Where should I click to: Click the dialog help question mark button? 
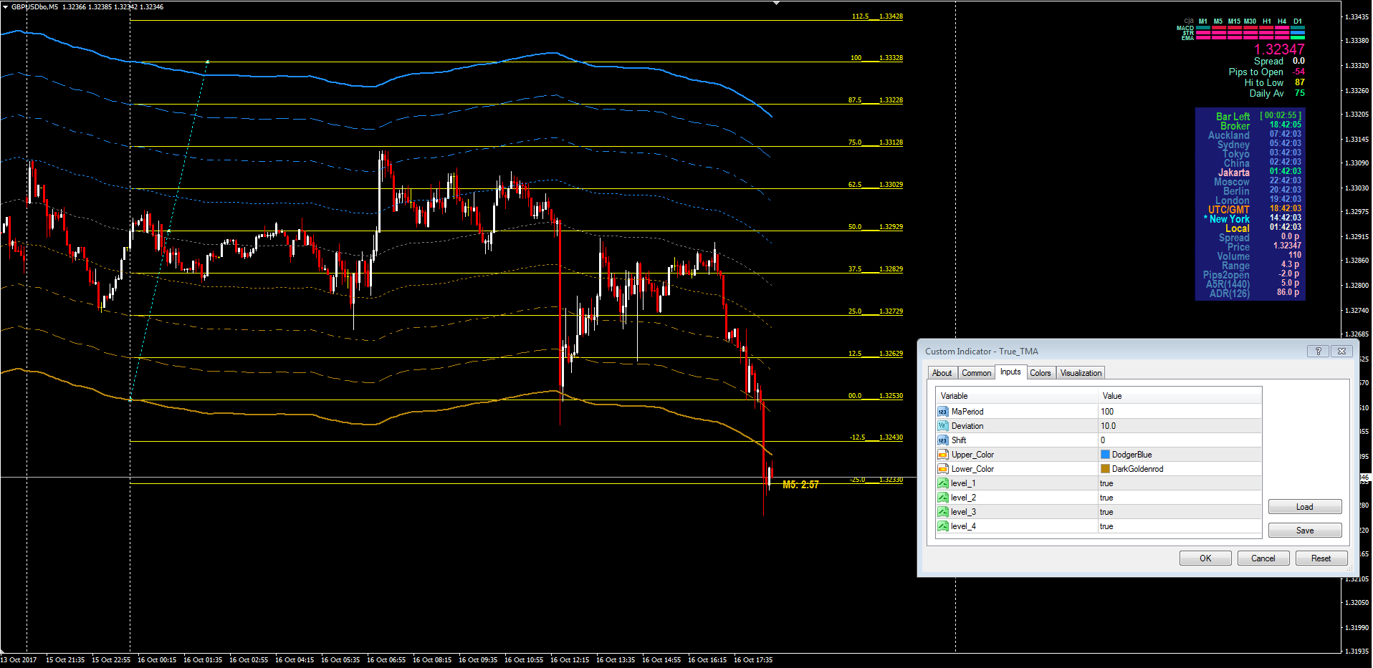tap(1318, 351)
